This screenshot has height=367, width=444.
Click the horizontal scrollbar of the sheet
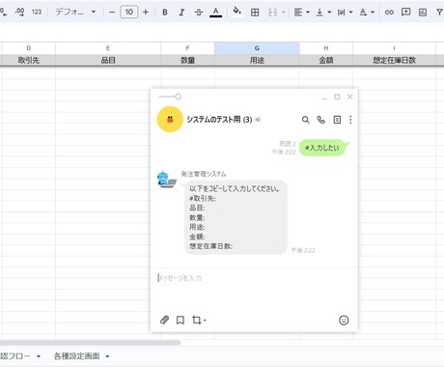90,343
